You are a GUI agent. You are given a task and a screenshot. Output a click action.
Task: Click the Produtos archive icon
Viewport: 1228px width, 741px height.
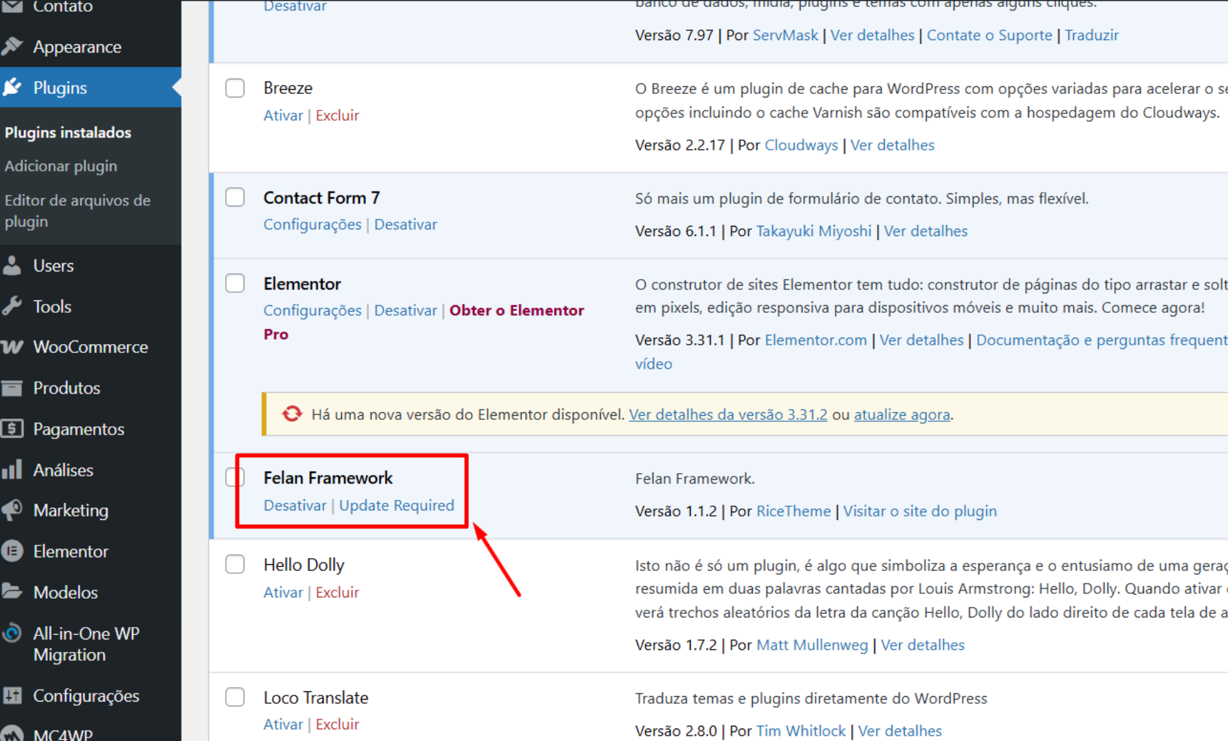(x=12, y=387)
